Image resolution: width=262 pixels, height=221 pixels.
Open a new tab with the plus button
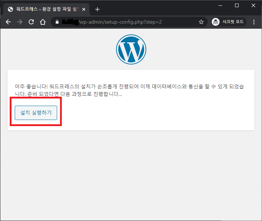click(x=97, y=9)
